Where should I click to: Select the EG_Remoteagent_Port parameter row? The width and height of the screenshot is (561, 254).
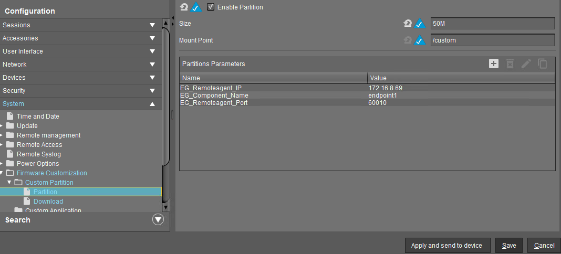pyautogui.click(x=367, y=103)
